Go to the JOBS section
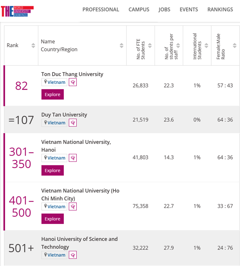240x266 pixels. pyautogui.click(x=164, y=10)
